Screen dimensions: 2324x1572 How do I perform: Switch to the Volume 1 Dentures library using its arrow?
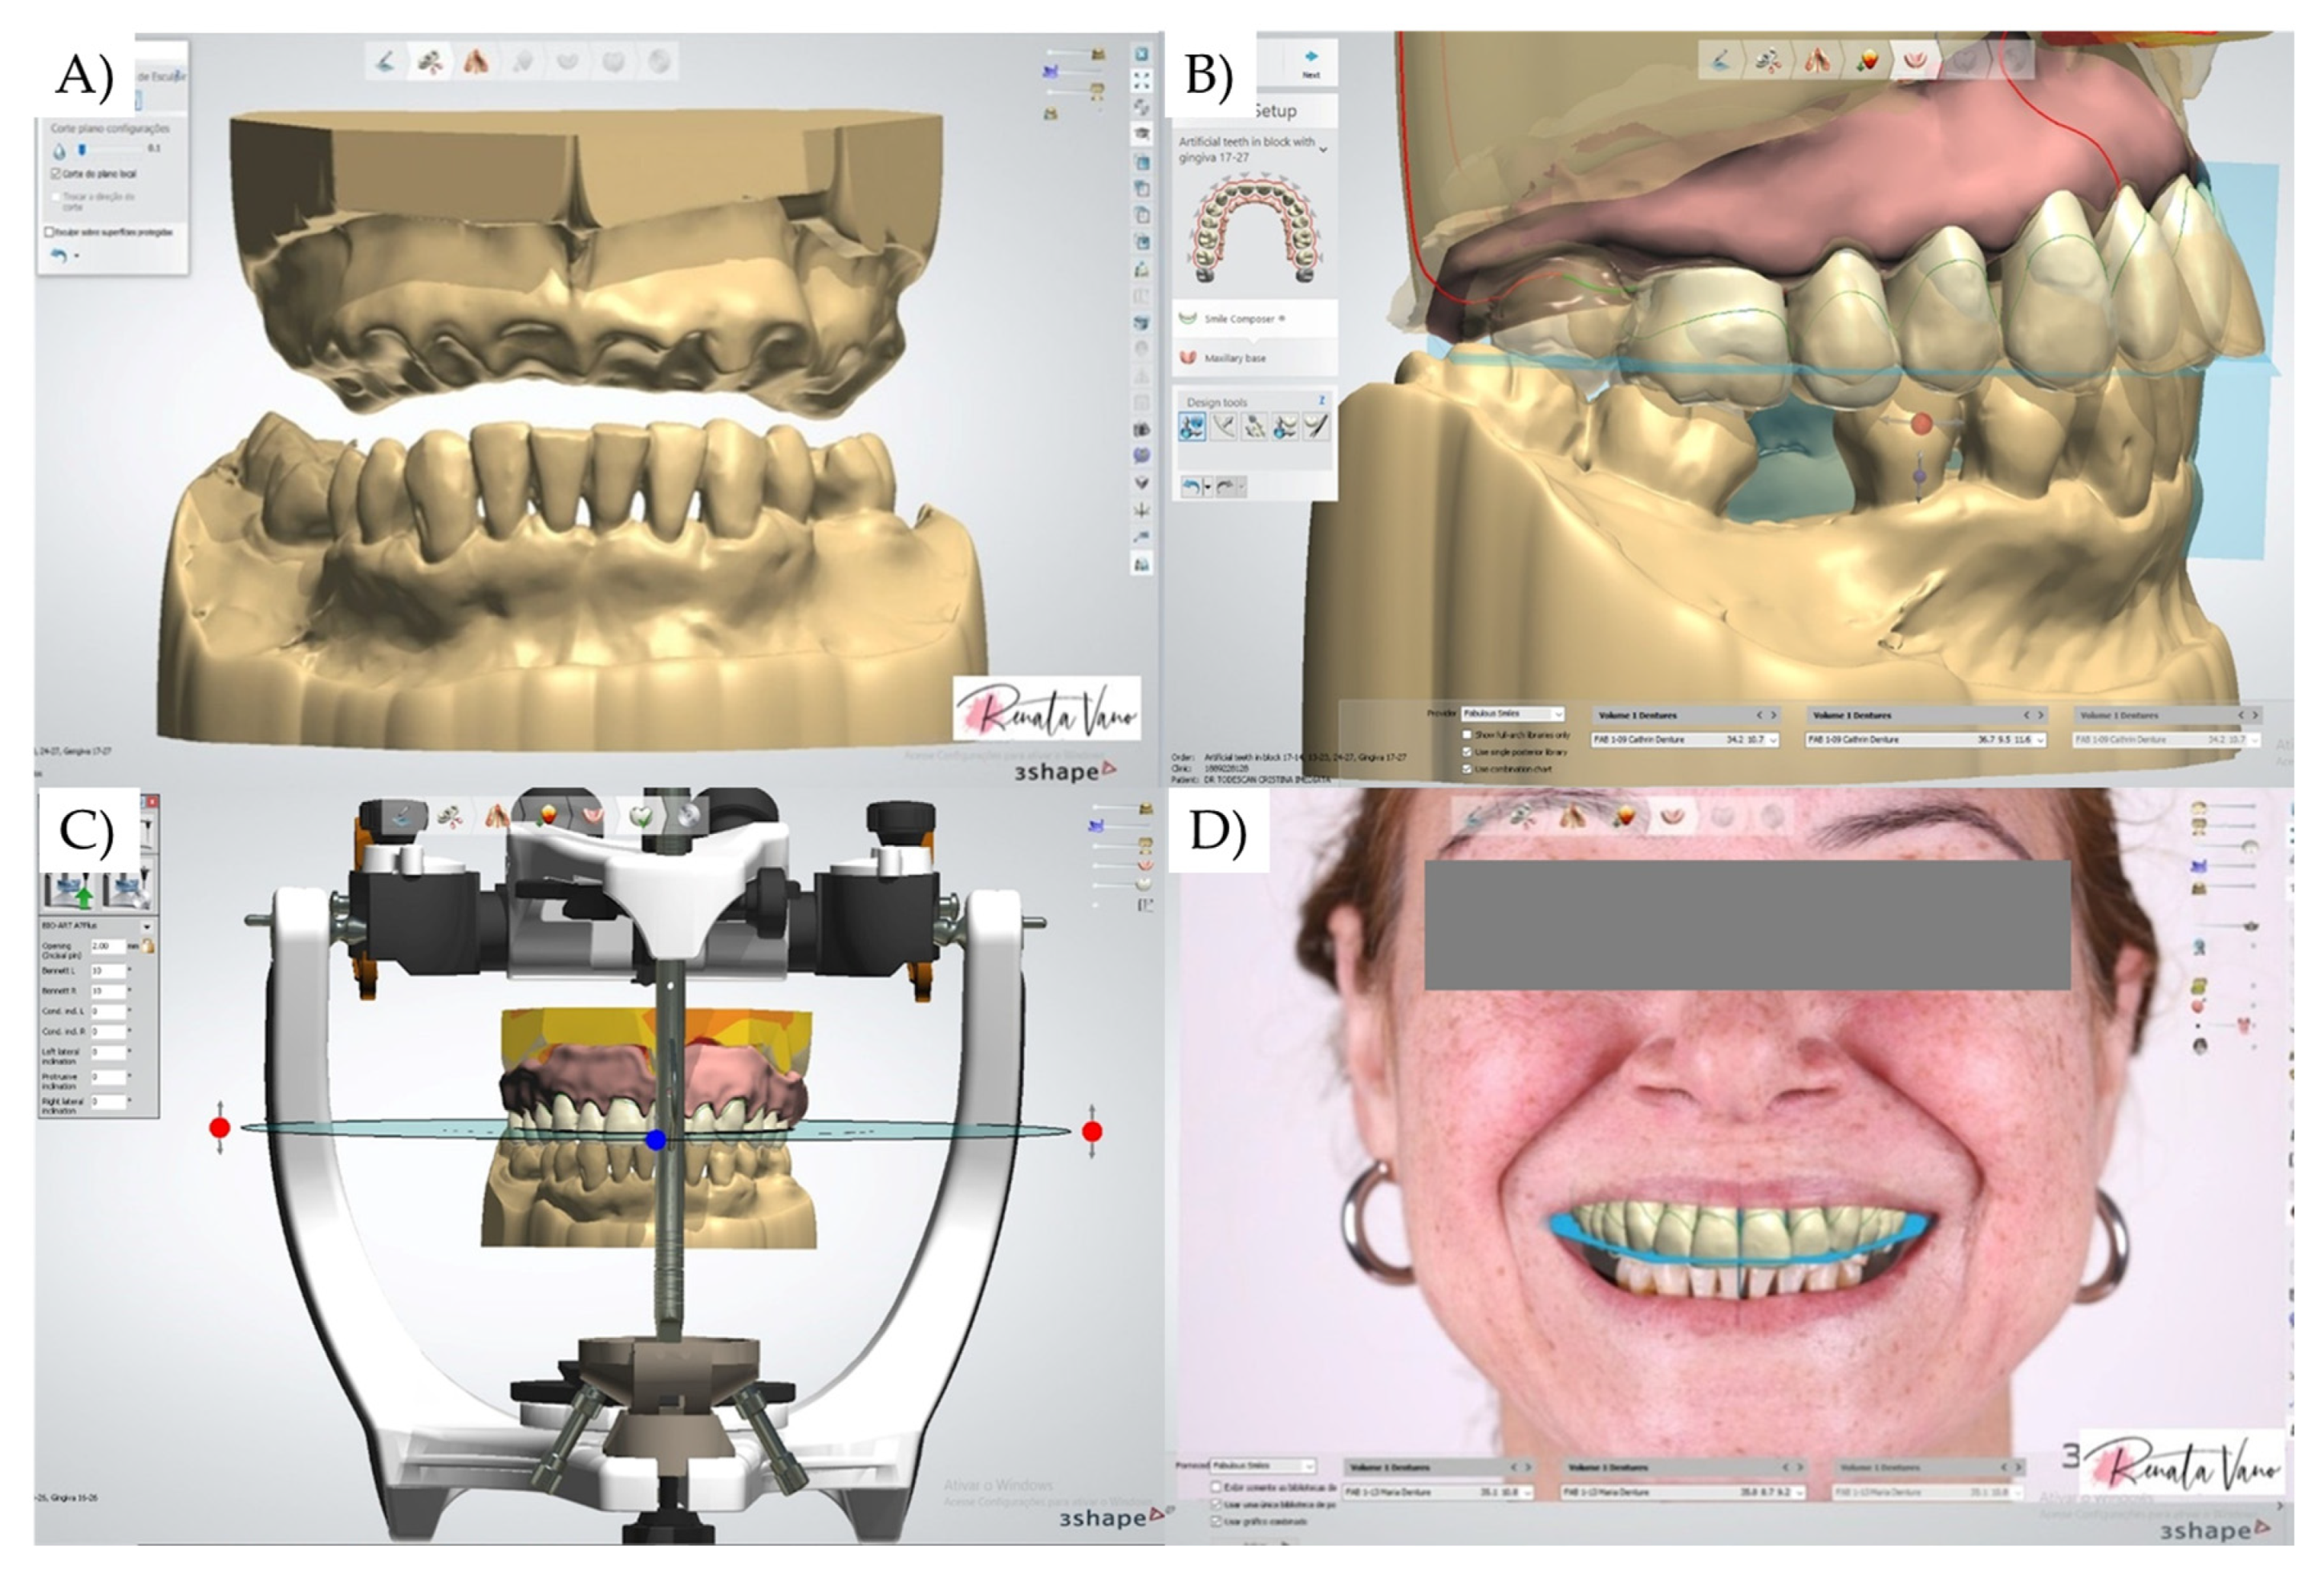(1774, 715)
